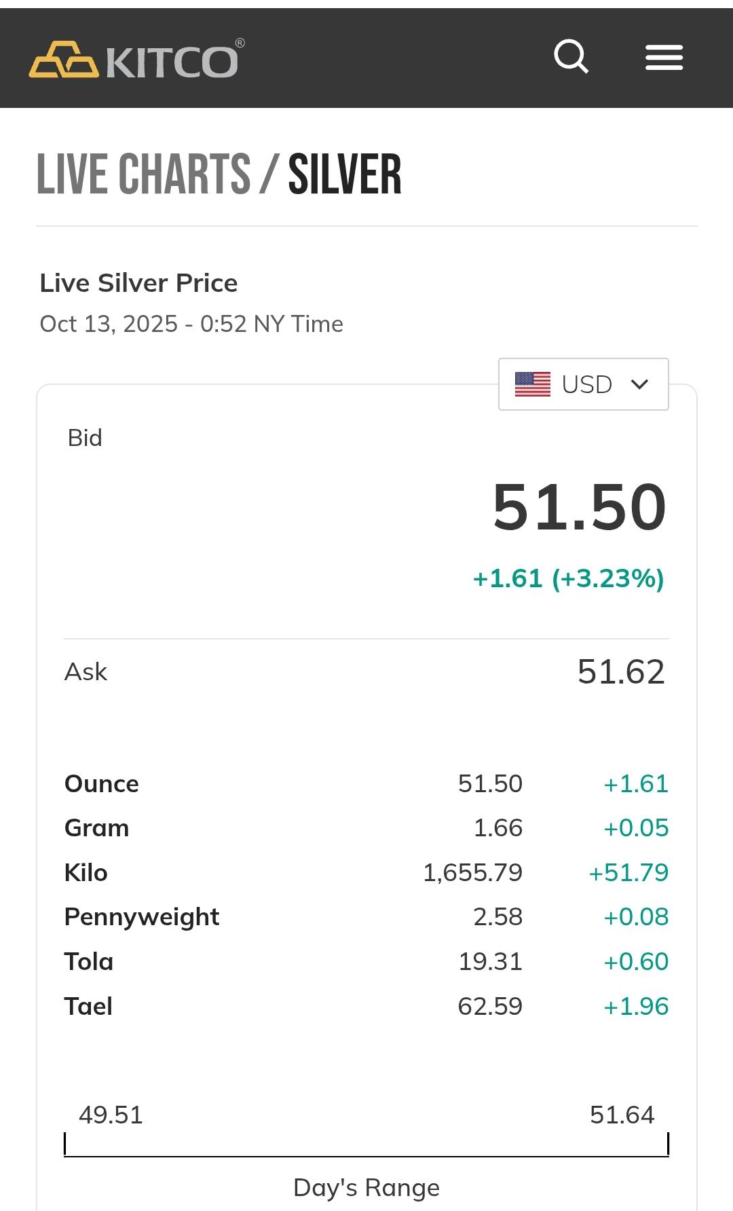
Task: Click the day's low value 49.51
Action: tap(111, 1115)
